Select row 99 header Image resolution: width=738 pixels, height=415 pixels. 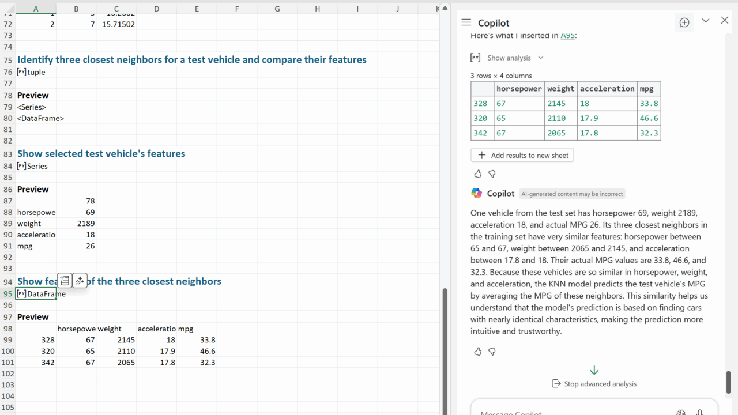pyautogui.click(x=7, y=340)
